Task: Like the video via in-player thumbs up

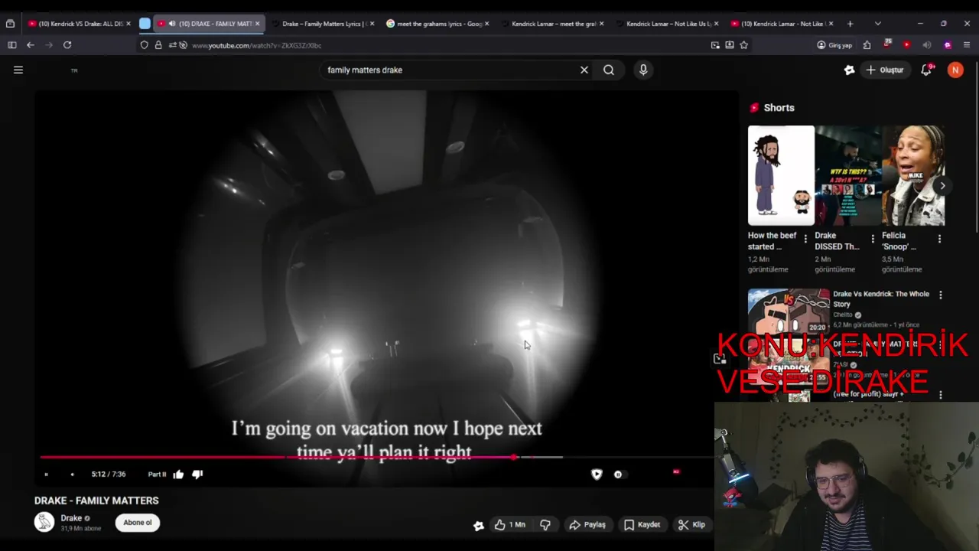Action: click(x=178, y=474)
